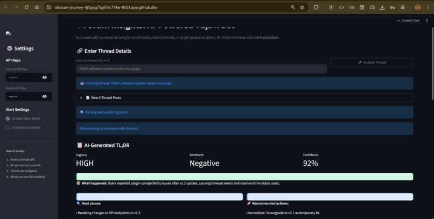Click the "AI summarizes content" step
This screenshot has height=219, width=434.
click(25, 165)
